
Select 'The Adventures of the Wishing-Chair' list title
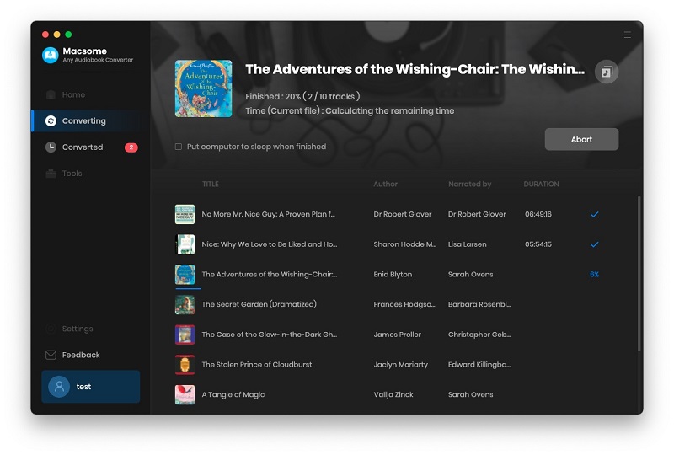(x=270, y=275)
